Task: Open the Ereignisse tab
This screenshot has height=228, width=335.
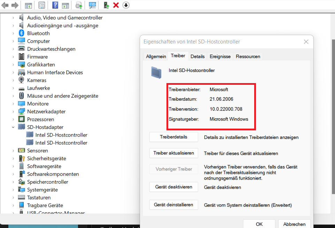Action: tap(220, 57)
